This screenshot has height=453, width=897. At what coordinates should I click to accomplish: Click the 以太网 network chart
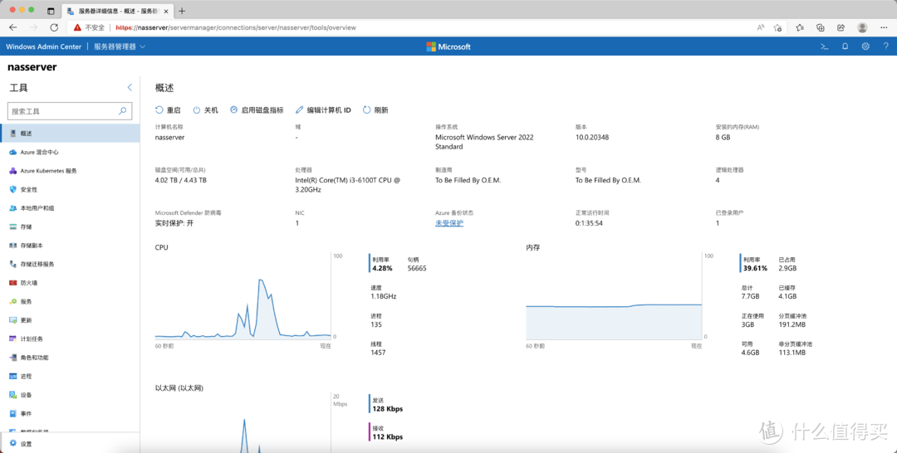243,423
